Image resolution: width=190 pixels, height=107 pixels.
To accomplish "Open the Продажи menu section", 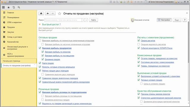I will click(x=11, y=27).
